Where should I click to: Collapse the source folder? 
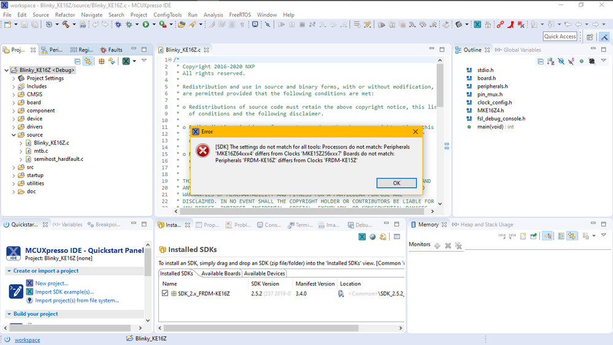click(x=13, y=135)
